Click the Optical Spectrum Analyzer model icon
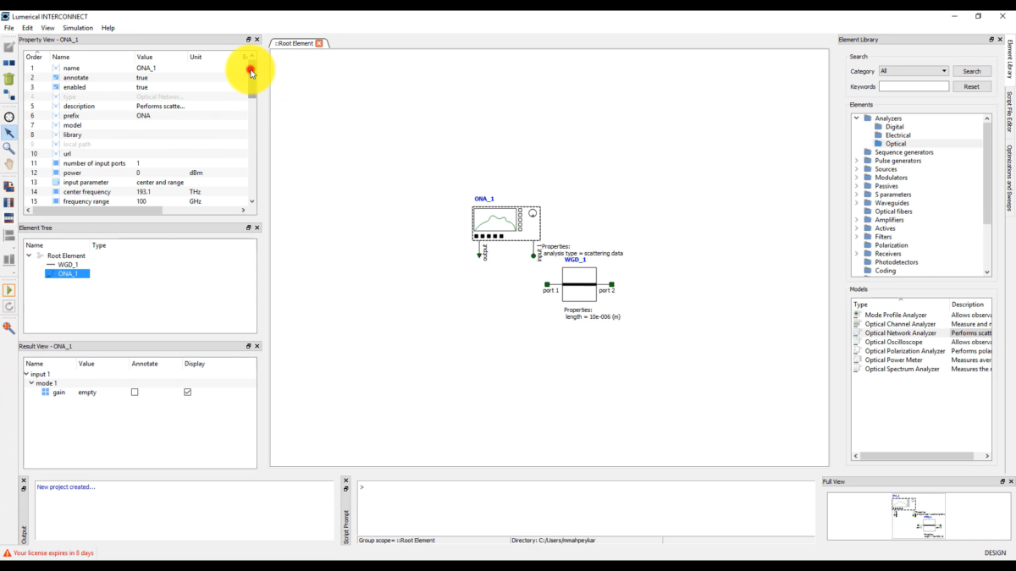Screen dimensions: 1016x571 [858, 369]
